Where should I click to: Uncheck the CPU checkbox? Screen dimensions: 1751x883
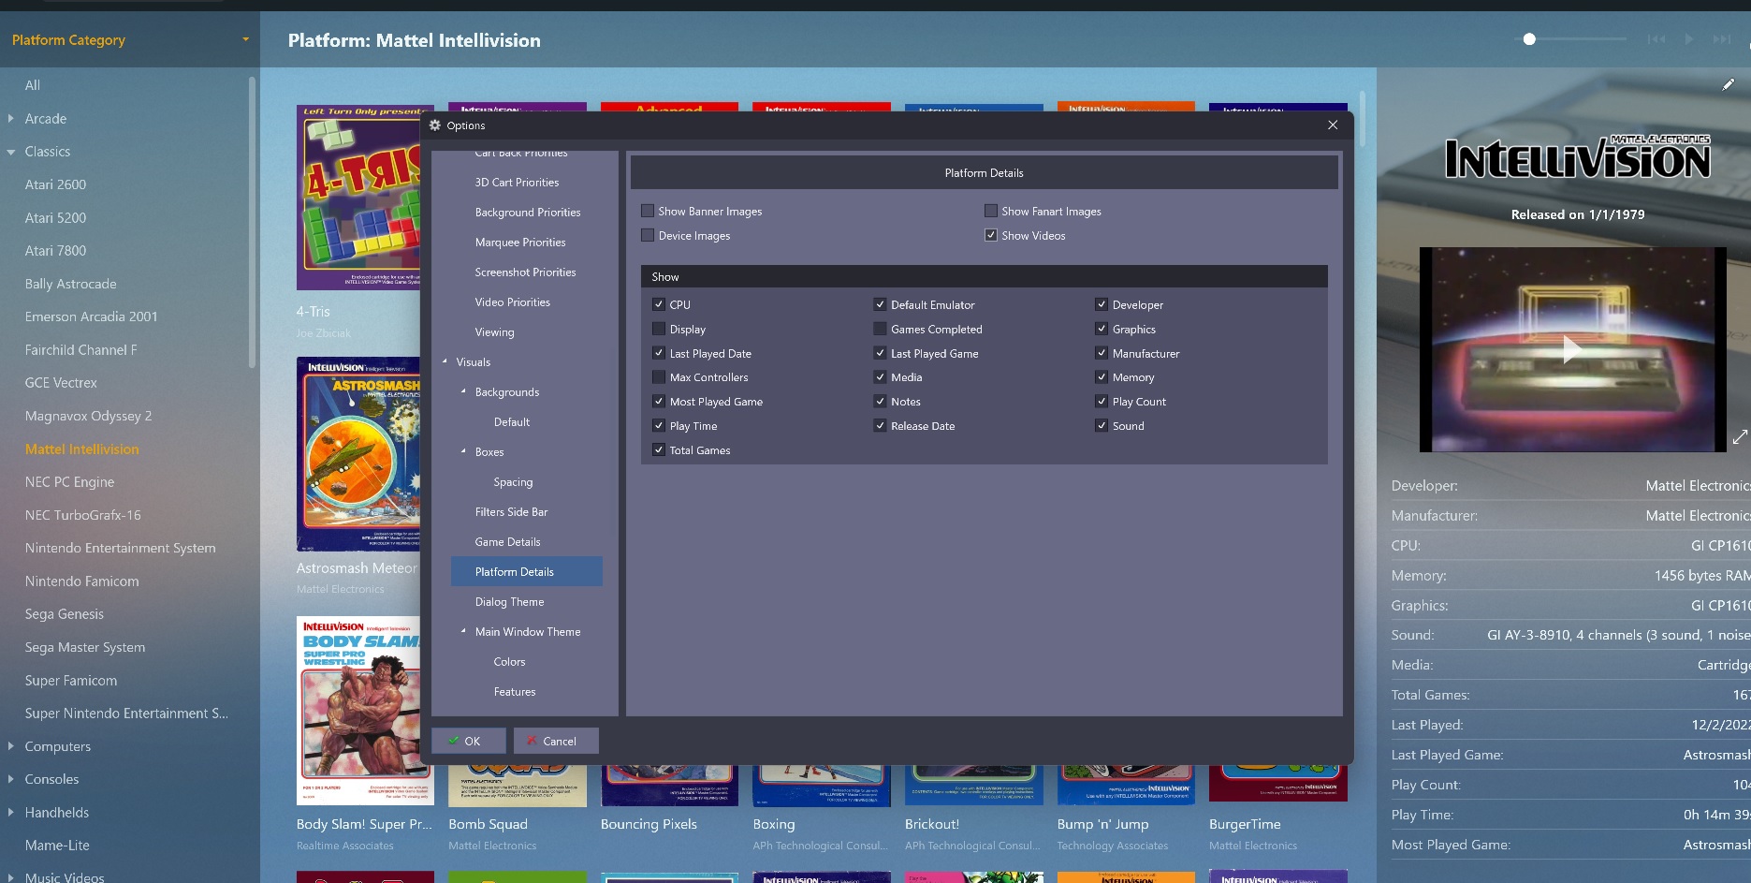pyautogui.click(x=659, y=304)
